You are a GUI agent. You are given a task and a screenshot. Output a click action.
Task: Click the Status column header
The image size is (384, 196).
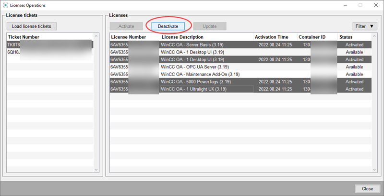354,37
